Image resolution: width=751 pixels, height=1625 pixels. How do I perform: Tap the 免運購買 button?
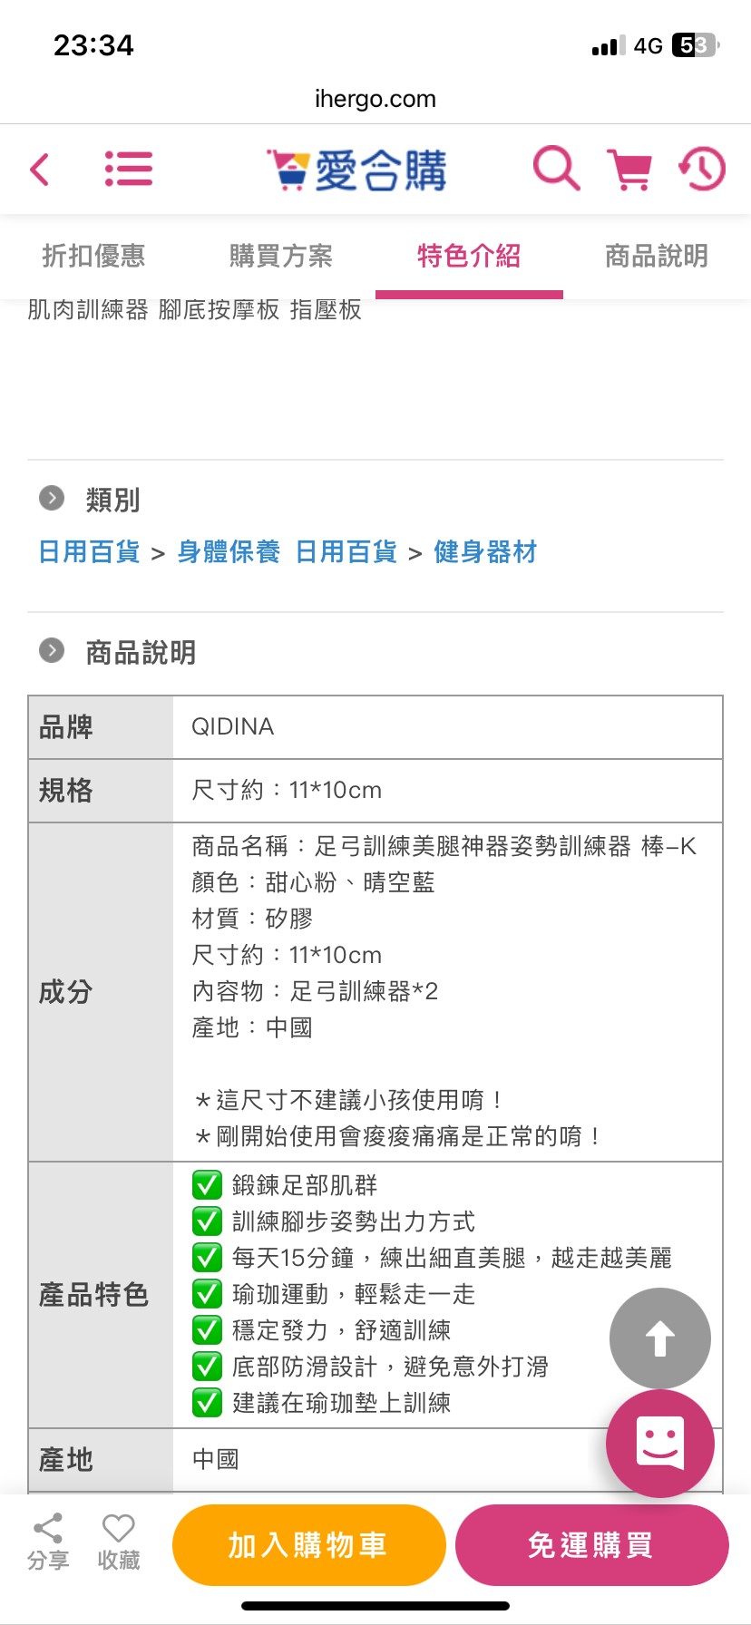pyautogui.click(x=592, y=1545)
